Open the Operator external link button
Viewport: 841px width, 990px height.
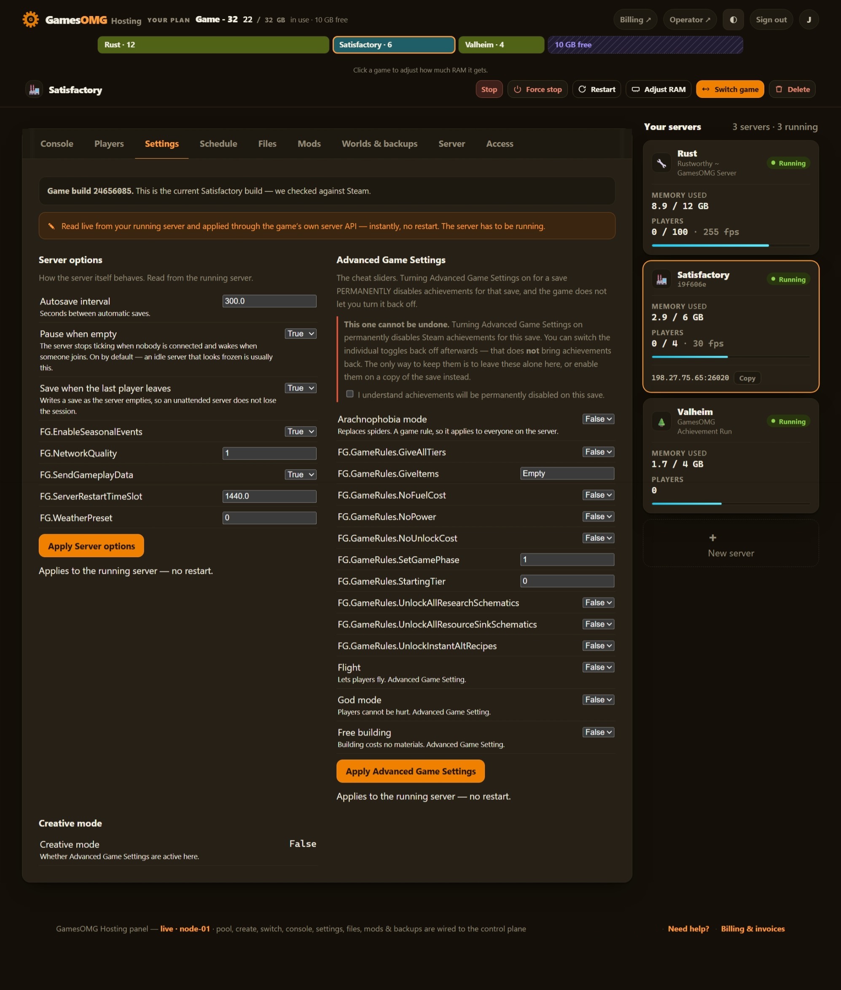(690, 19)
